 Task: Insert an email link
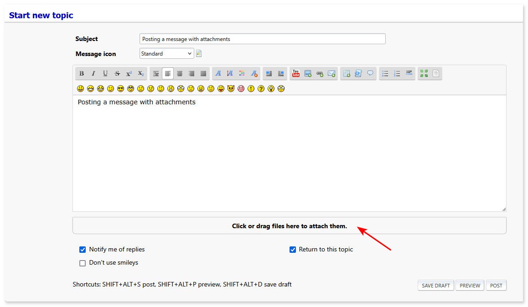331,73
